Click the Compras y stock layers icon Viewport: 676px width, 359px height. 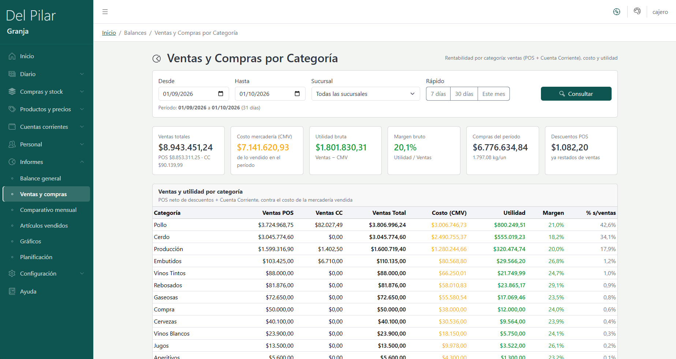(12, 91)
